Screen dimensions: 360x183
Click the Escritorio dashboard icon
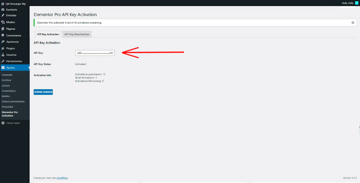click(3, 10)
